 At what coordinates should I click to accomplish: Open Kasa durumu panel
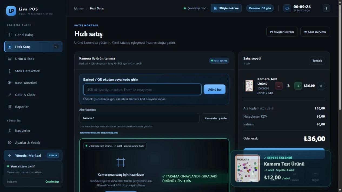[x=315, y=32]
